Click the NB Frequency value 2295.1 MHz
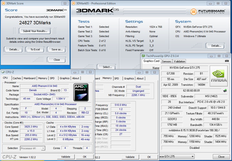 [138, 95]
